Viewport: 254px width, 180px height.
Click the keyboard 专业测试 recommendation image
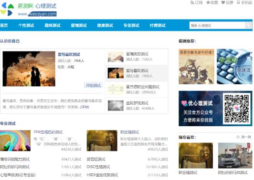click(234, 67)
